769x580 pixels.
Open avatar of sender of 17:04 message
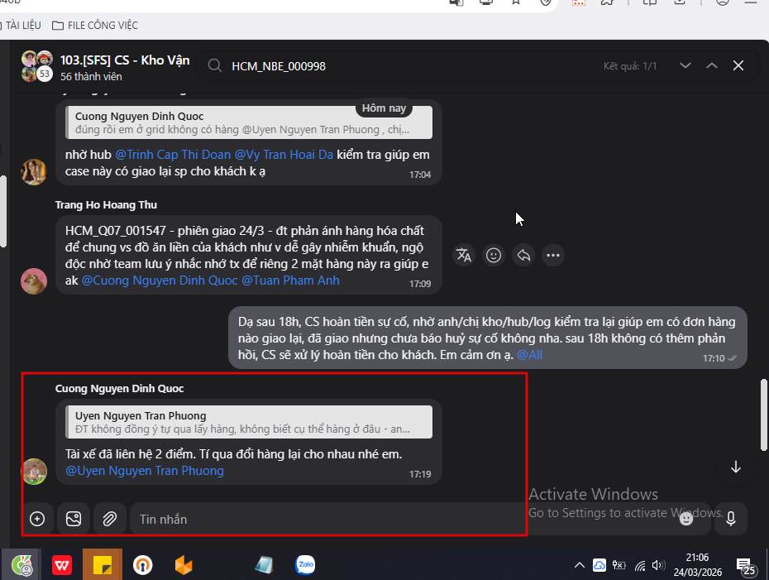pyautogui.click(x=33, y=172)
